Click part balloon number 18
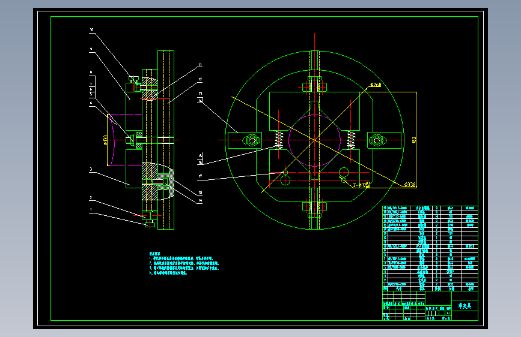Viewport: 521px width, 337px height. click(200, 192)
